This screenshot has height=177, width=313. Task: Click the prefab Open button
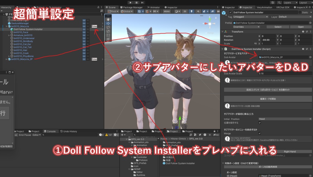pos(301,27)
